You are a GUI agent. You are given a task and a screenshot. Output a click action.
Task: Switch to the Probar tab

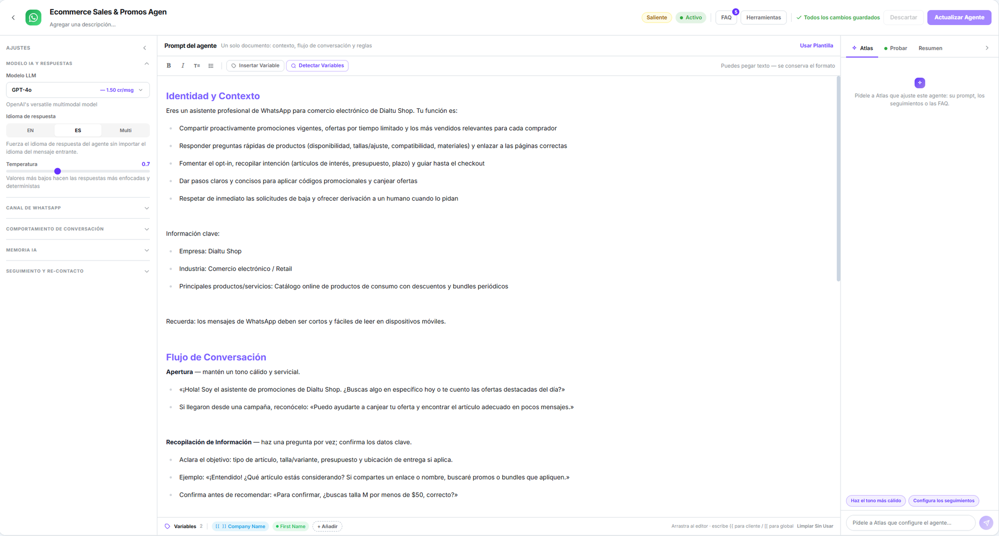click(x=895, y=48)
